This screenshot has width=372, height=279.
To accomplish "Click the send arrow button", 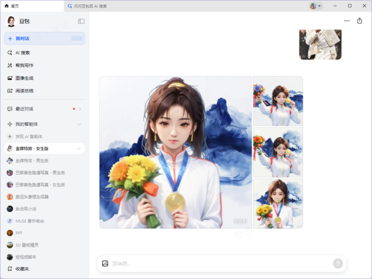I will (x=338, y=263).
